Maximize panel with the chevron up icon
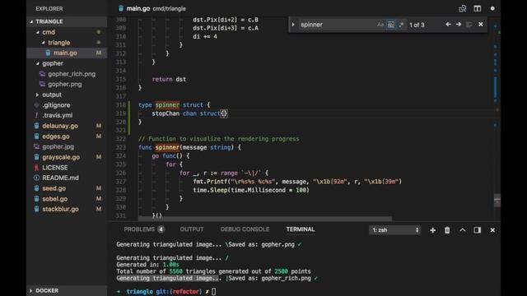This screenshot has width=527, height=296. click(x=463, y=230)
